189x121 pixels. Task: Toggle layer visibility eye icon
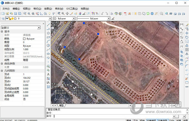(7, 18)
